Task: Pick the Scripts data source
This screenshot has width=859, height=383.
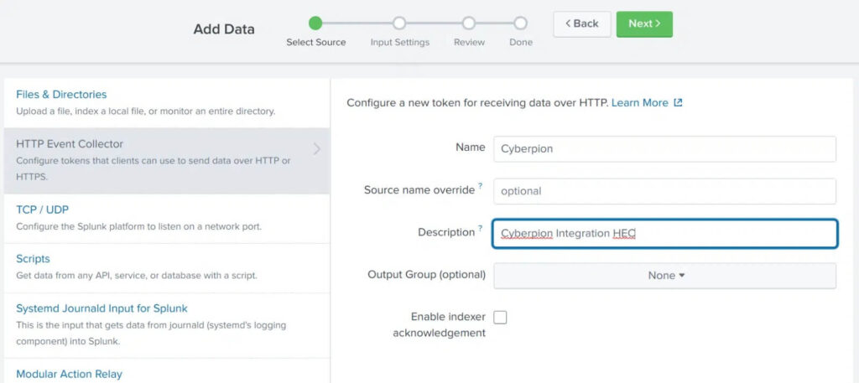Action: [x=33, y=259]
